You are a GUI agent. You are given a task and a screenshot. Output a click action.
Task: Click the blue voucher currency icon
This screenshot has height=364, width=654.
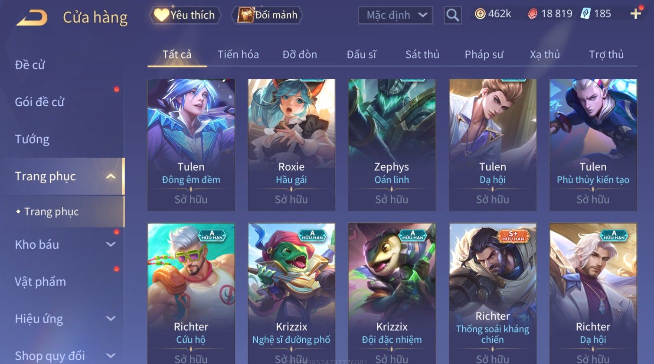585,14
